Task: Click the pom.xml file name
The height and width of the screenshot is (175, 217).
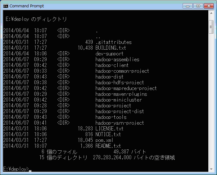Action: 104,140
